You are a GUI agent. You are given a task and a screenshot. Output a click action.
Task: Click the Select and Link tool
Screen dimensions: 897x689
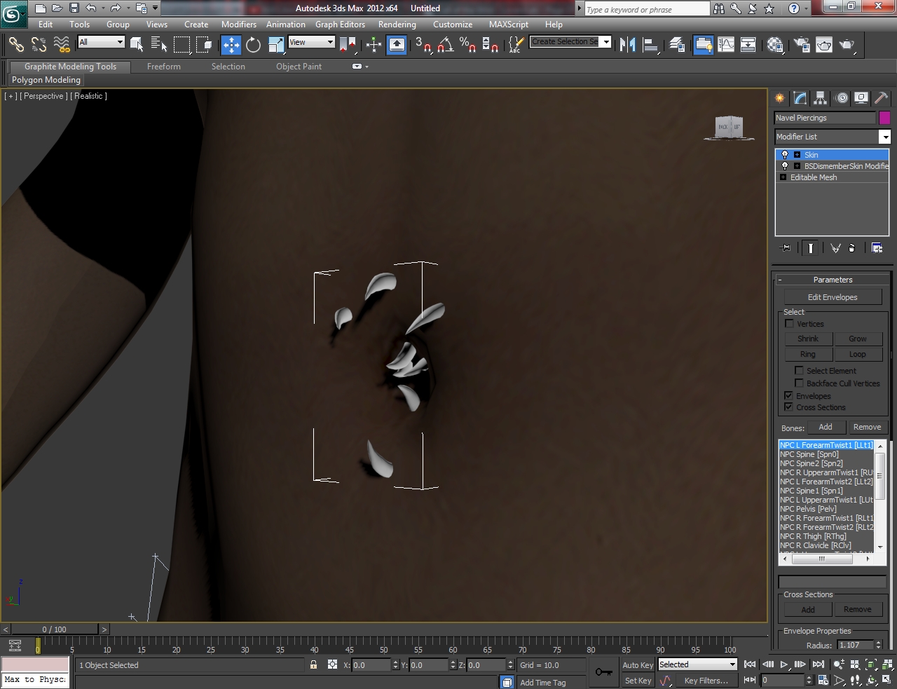pos(16,45)
